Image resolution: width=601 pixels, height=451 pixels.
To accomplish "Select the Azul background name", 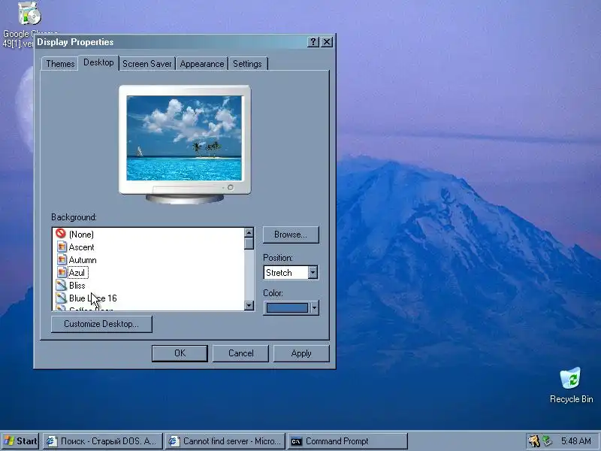I will pos(77,273).
